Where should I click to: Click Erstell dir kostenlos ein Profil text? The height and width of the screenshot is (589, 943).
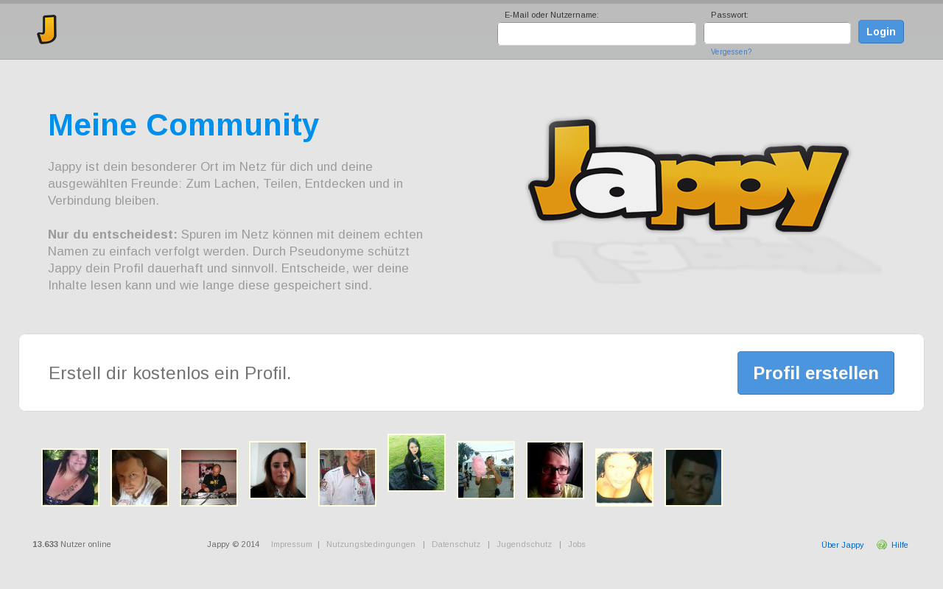(x=170, y=373)
